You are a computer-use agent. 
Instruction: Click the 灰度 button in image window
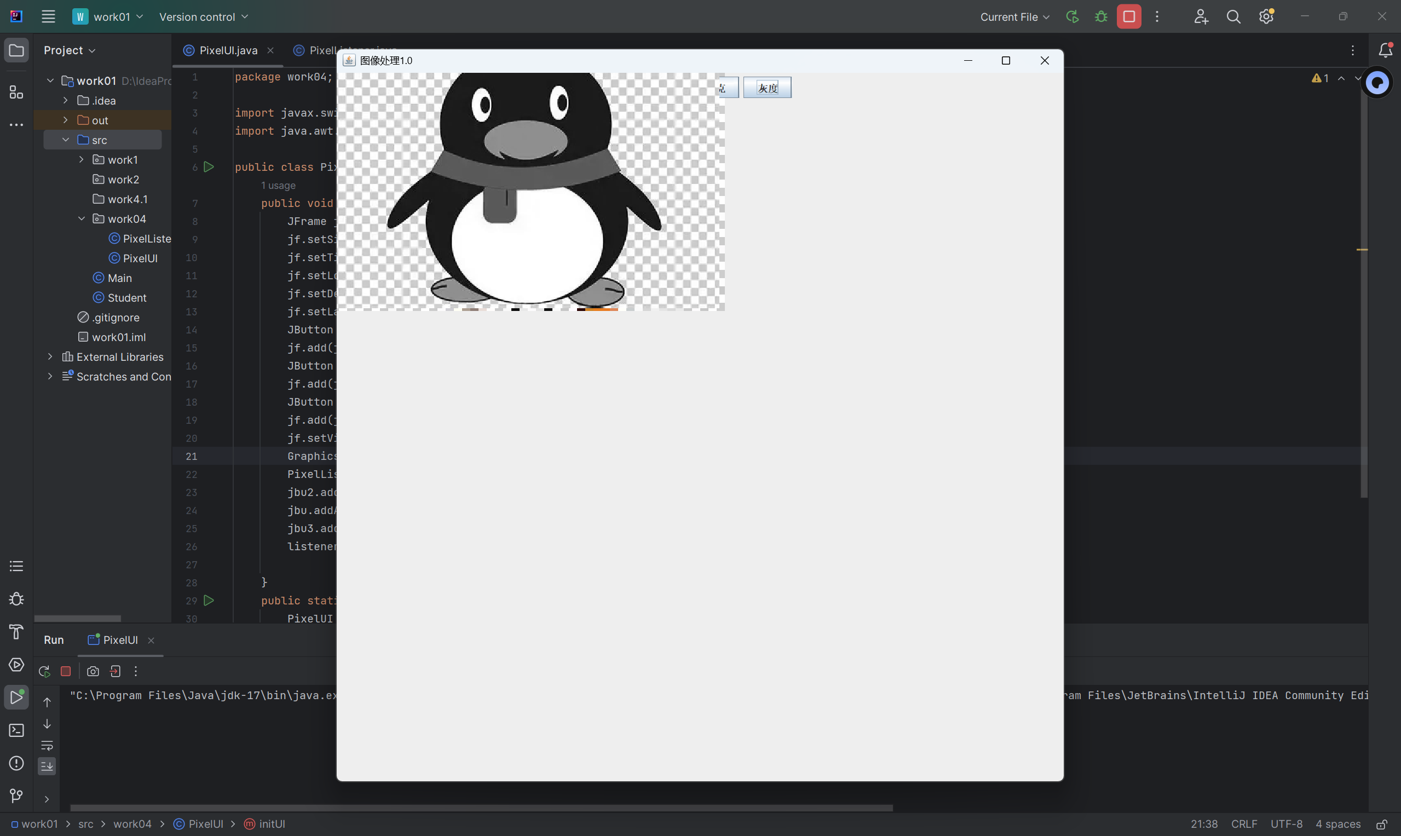tap(766, 87)
